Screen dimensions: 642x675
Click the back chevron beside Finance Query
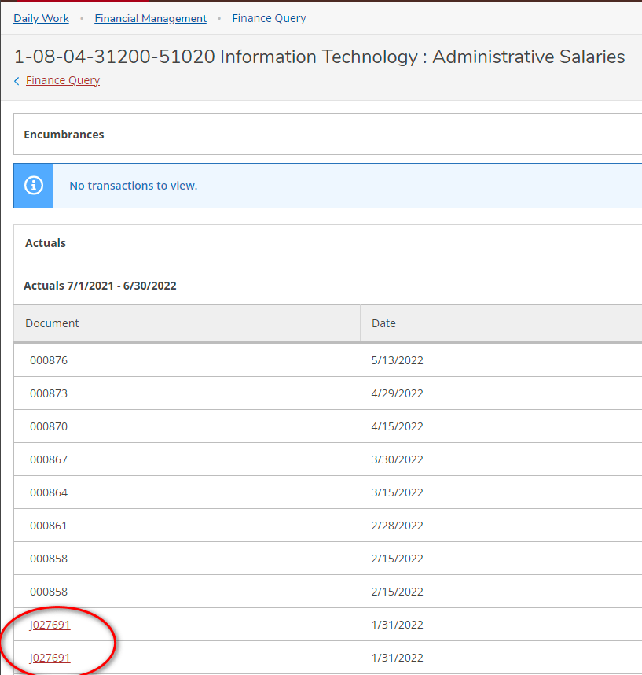tap(16, 80)
